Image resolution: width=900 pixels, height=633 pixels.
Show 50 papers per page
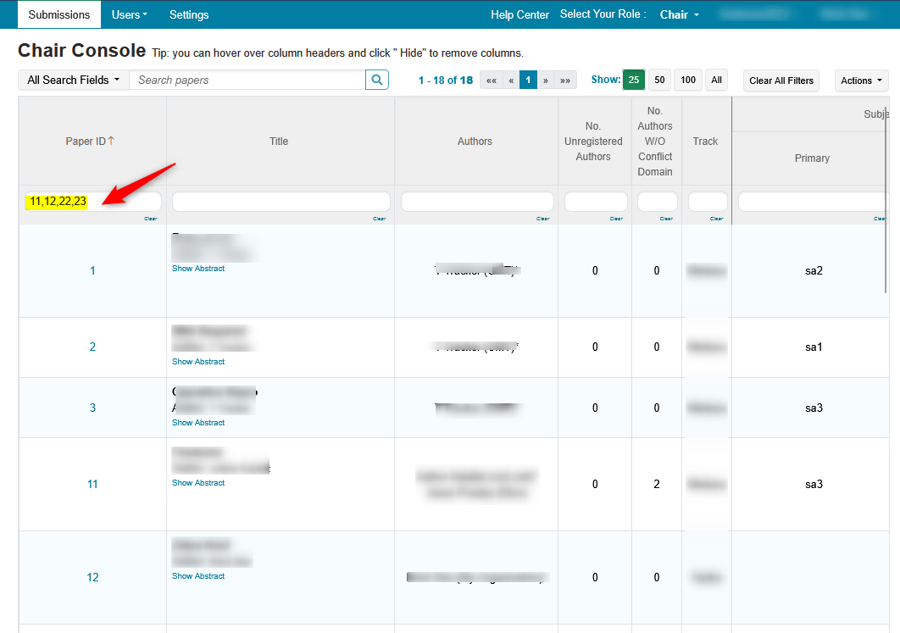coord(659,80)
